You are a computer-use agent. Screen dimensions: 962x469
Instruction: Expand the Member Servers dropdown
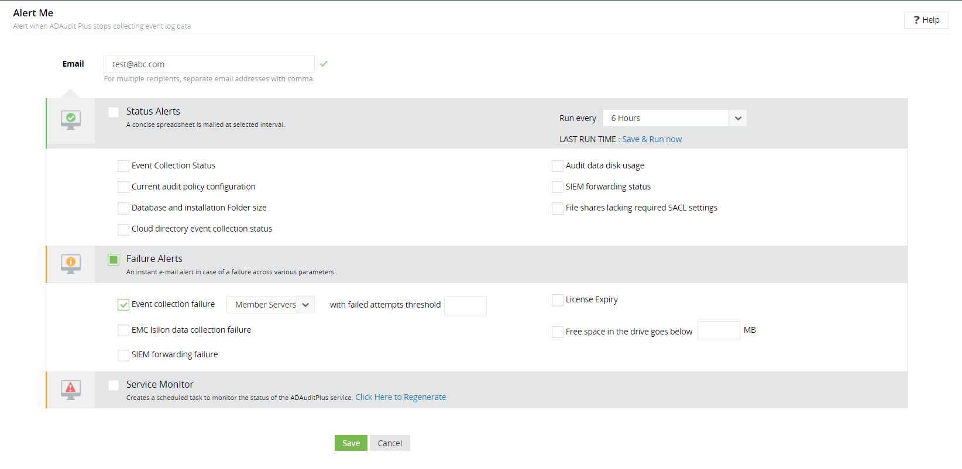click(270, 305)
